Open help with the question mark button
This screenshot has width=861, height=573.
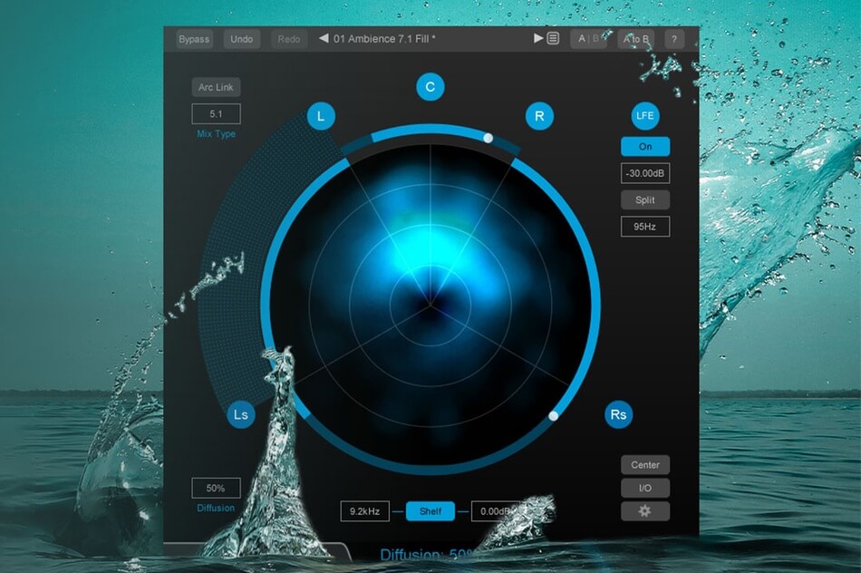pos(673,39)
